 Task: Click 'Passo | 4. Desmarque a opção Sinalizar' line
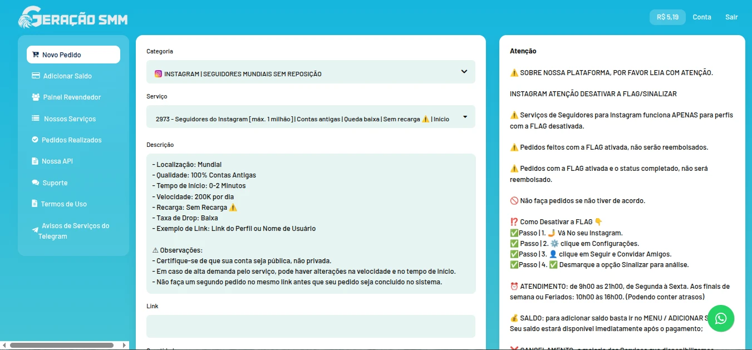[599, 265]
